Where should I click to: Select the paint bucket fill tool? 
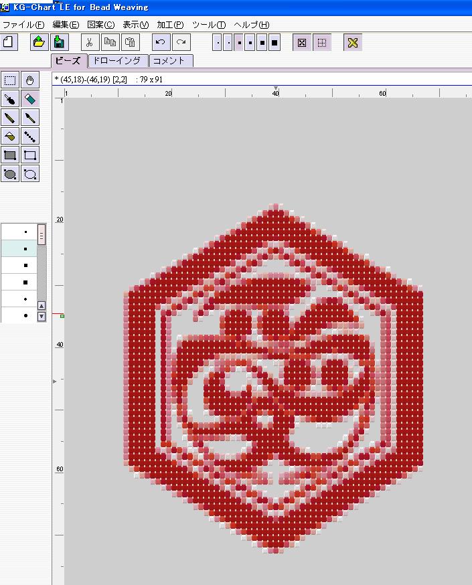tap(10, 136)
